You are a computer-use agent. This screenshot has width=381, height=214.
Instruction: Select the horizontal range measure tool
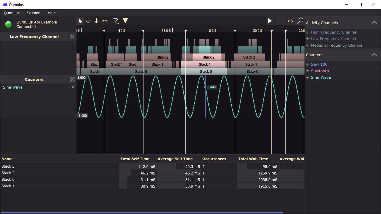[105, 21]
